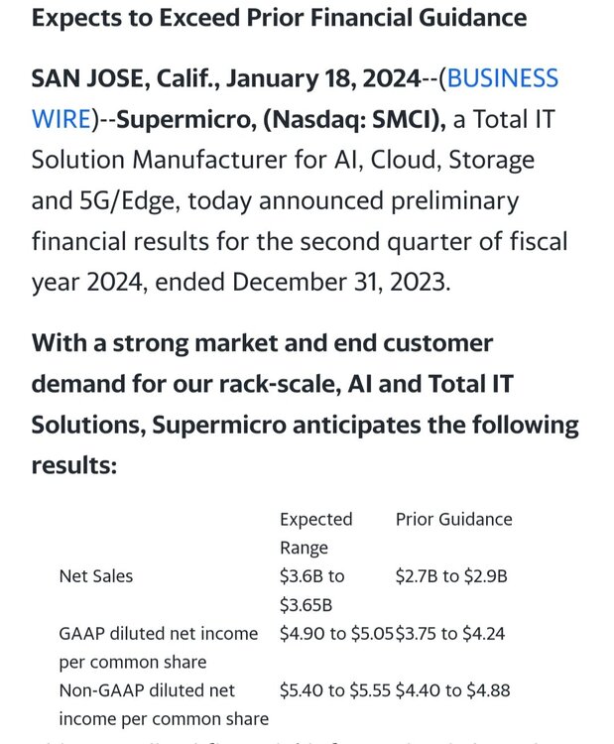Click the '$5.40 to $5.55' expected value
614x744 pixels.
point(336,690)
